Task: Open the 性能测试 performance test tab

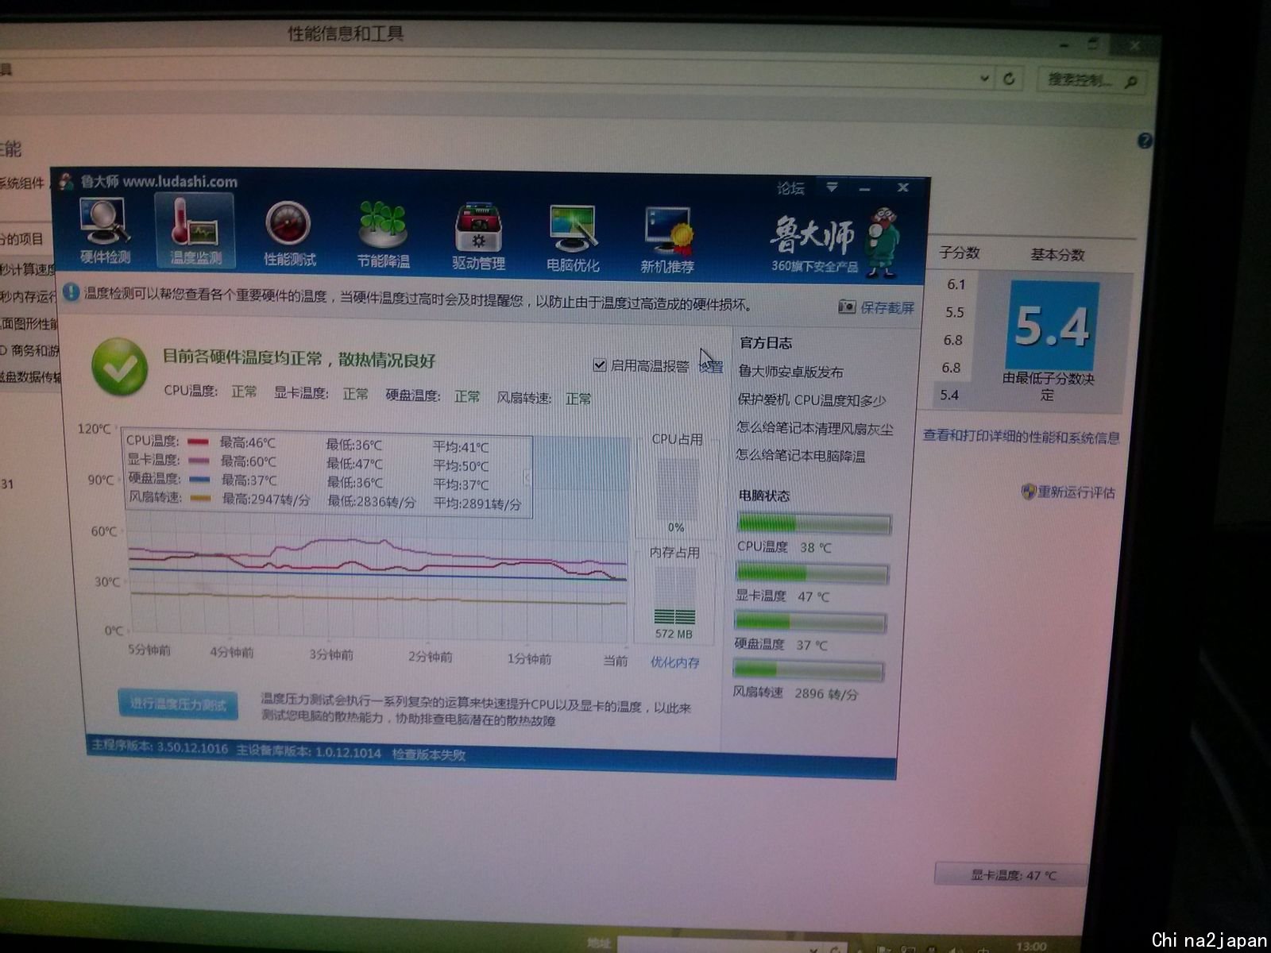Action: pyautogui.click(x=288, y=233)
